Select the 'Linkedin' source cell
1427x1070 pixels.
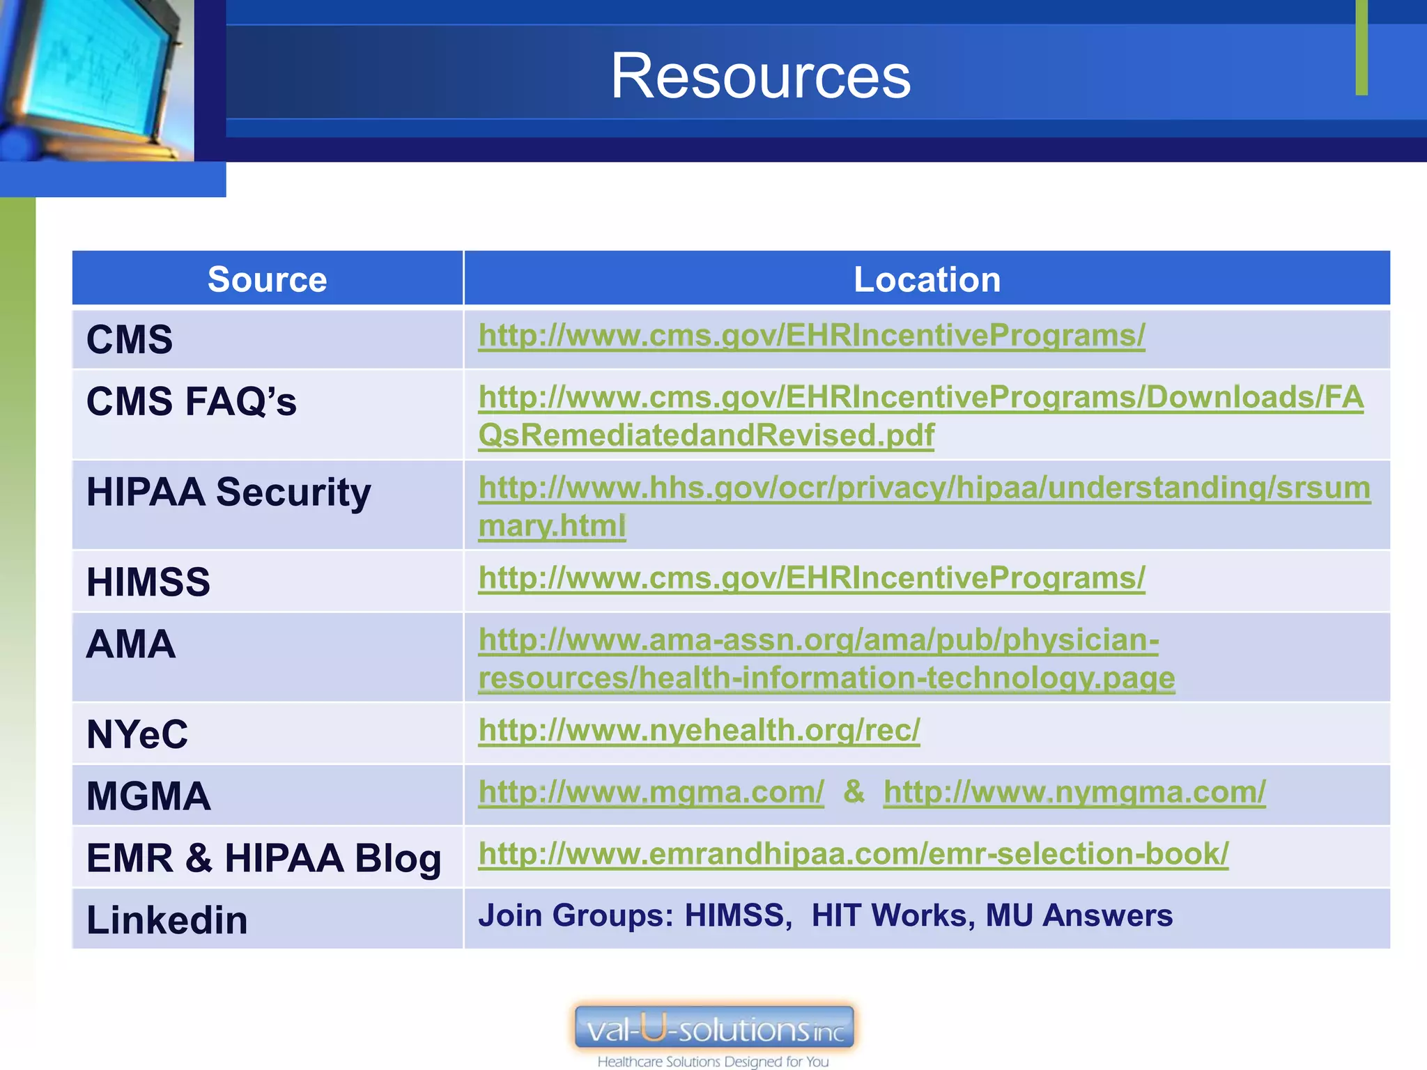pos(268,919)
